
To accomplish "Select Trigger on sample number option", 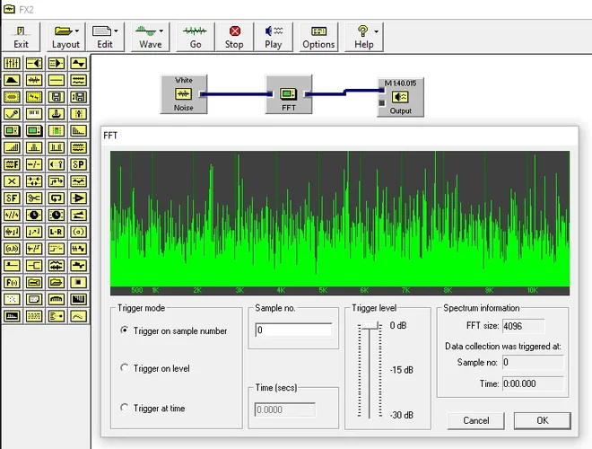I will (x=124, y=330).
